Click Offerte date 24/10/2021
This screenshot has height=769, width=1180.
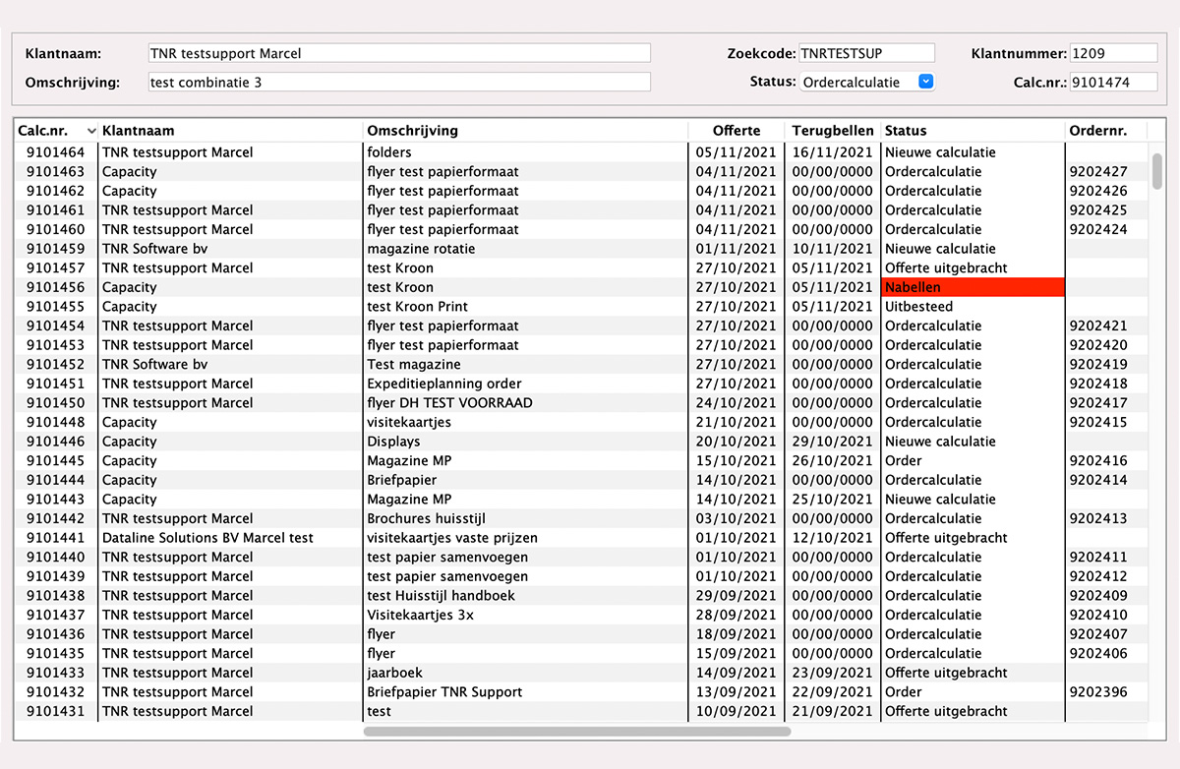coord(736,403)
